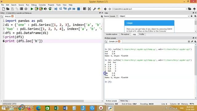Open the Browse tabs list icon

(x=21, y=9)
